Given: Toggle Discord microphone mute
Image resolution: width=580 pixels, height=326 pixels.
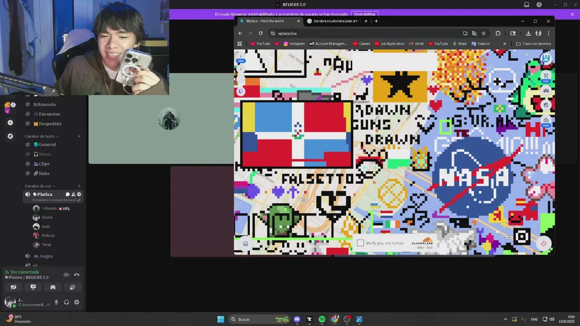Looking at the screenshot, I should coord(56,302).
